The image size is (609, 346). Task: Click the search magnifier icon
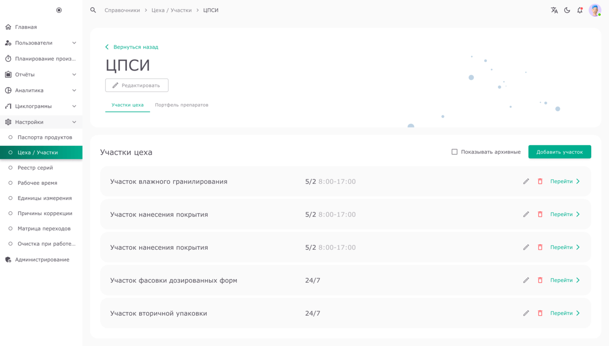tap(93, 10)
